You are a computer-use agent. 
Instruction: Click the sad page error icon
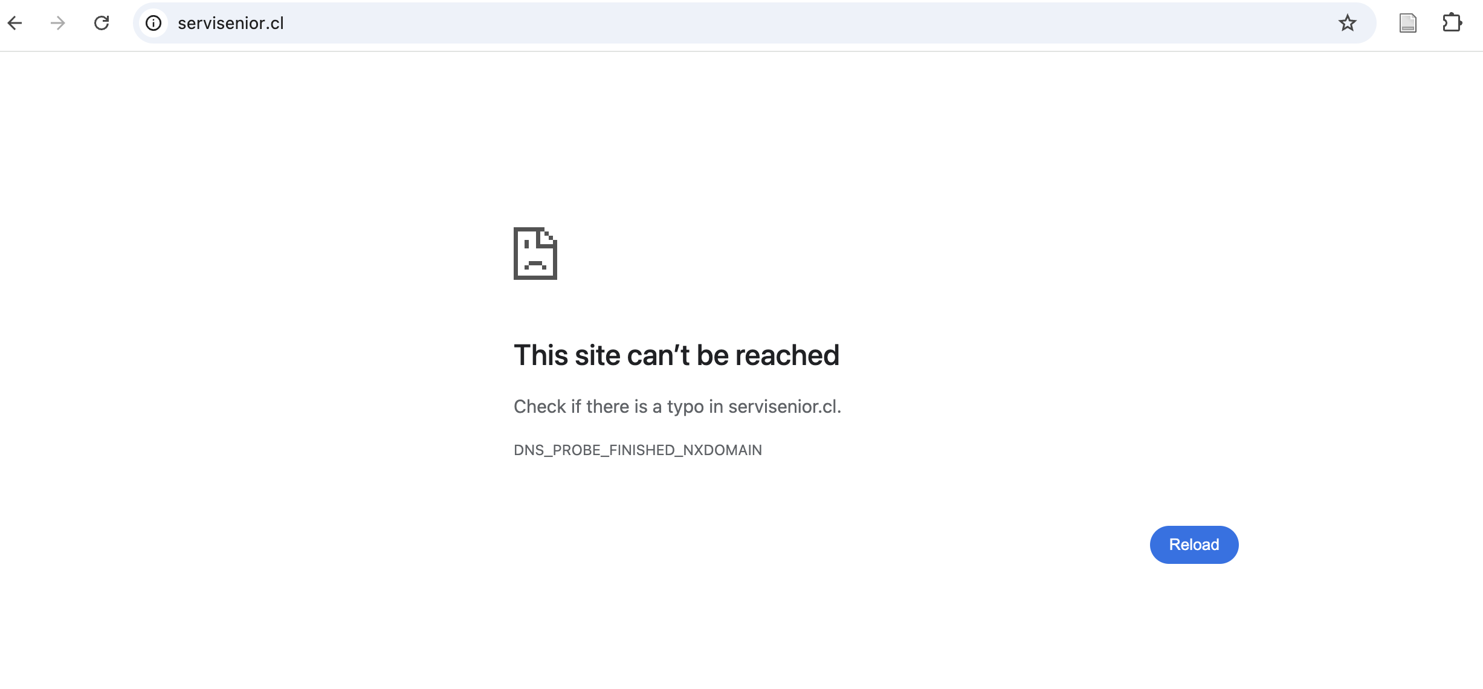pyautogui.click(x=535, y=253)
